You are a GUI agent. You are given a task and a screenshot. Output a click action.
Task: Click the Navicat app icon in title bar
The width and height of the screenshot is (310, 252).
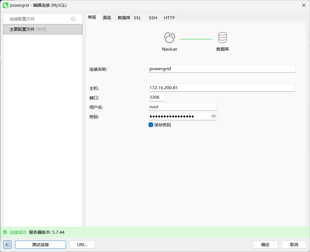click(5, 5)
